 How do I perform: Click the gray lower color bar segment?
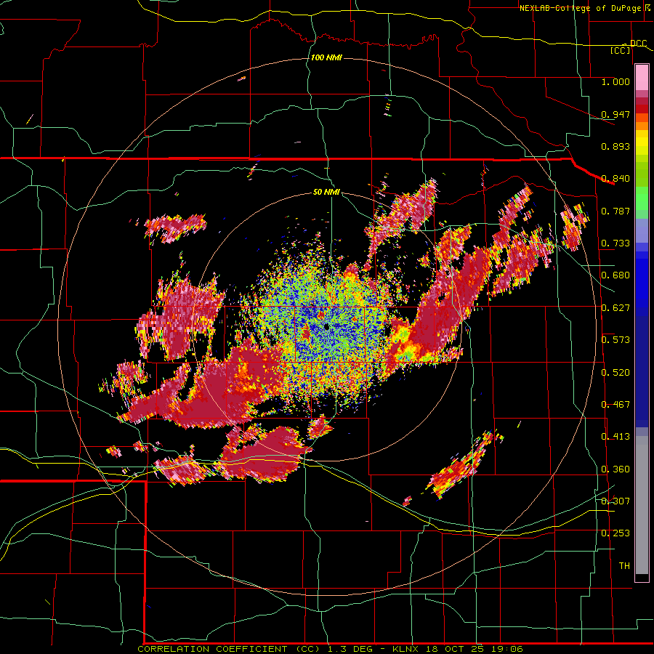[642, 505]
